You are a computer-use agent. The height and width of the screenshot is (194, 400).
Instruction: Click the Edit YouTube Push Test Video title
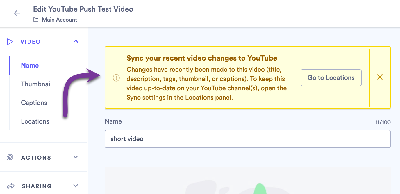pyautogui.click(x=83, y=9)
